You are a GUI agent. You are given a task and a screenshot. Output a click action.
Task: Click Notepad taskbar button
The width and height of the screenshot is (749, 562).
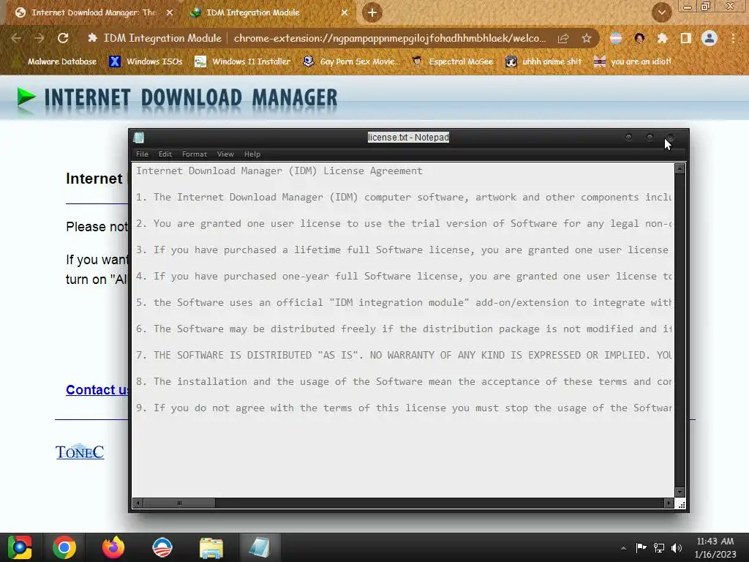point(260,547)
